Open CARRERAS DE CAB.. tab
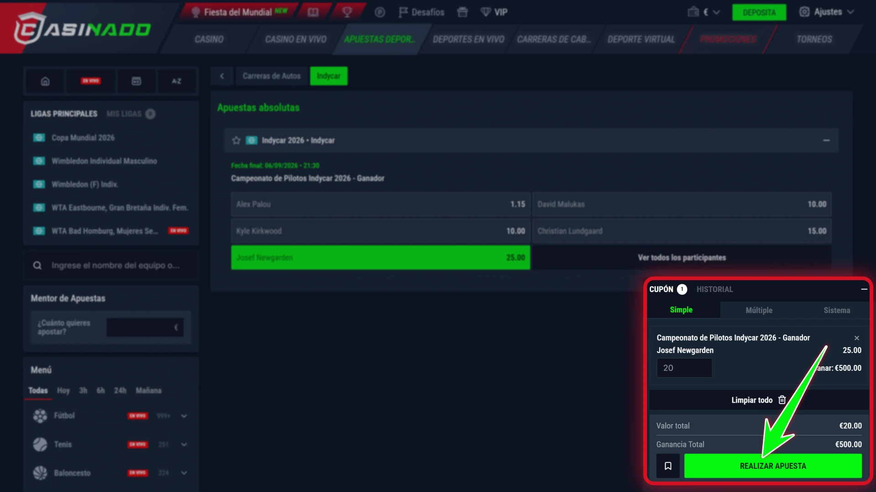This screenshot has height=492, width=876. click(553, 40)
